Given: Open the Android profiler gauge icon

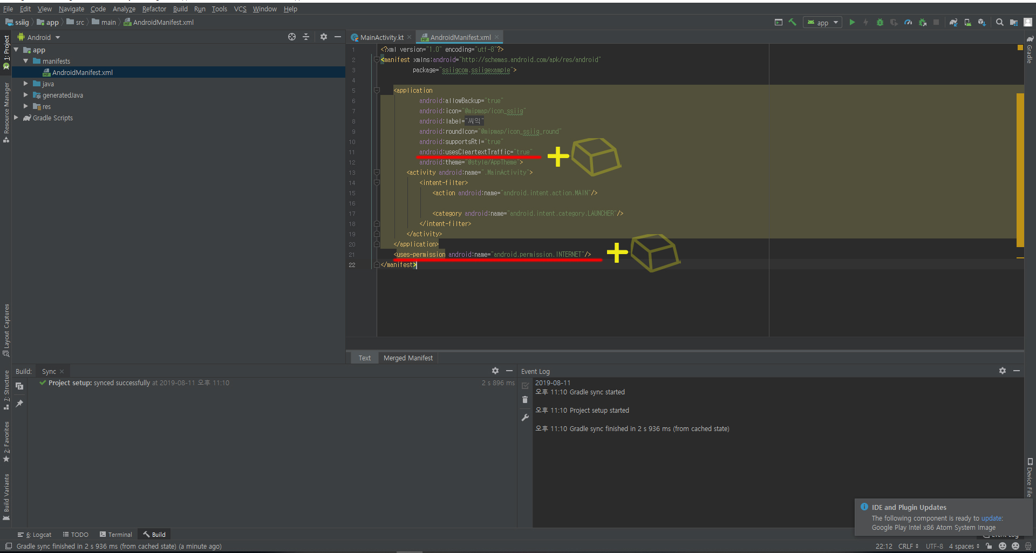Looking at the screenshot, I should pyautogui.click(x=908, y=22).
